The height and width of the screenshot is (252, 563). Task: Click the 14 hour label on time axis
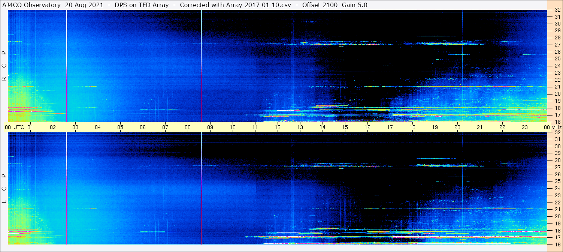(323, 127)
